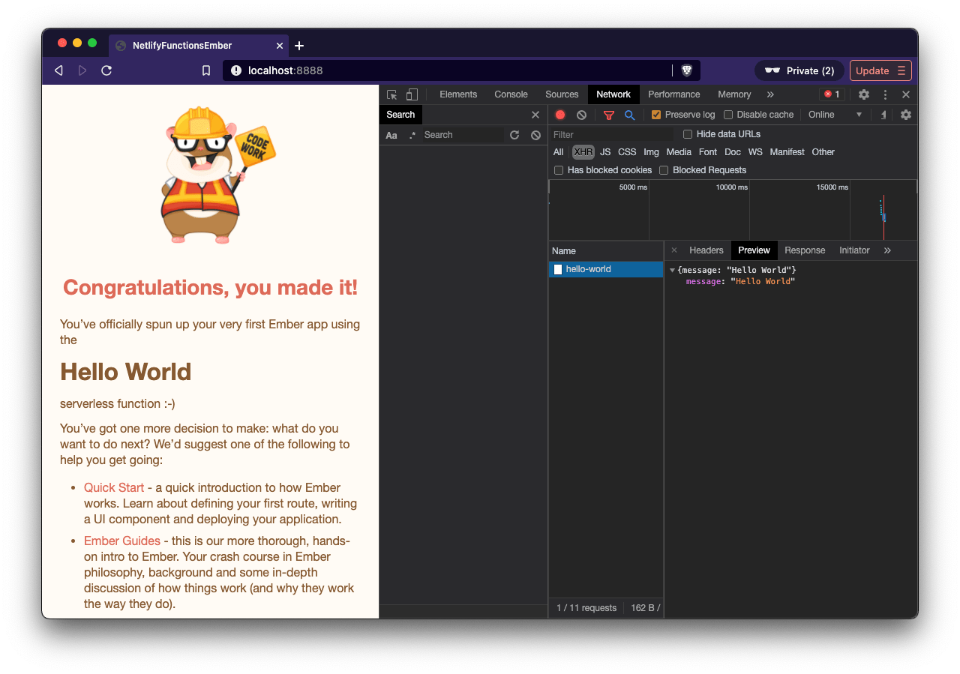
Task: Open the Response tab
Action: (805, 250)
